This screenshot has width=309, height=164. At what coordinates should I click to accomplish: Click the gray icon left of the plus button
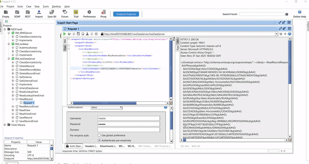pyautogui.click(x=281, y=34)
